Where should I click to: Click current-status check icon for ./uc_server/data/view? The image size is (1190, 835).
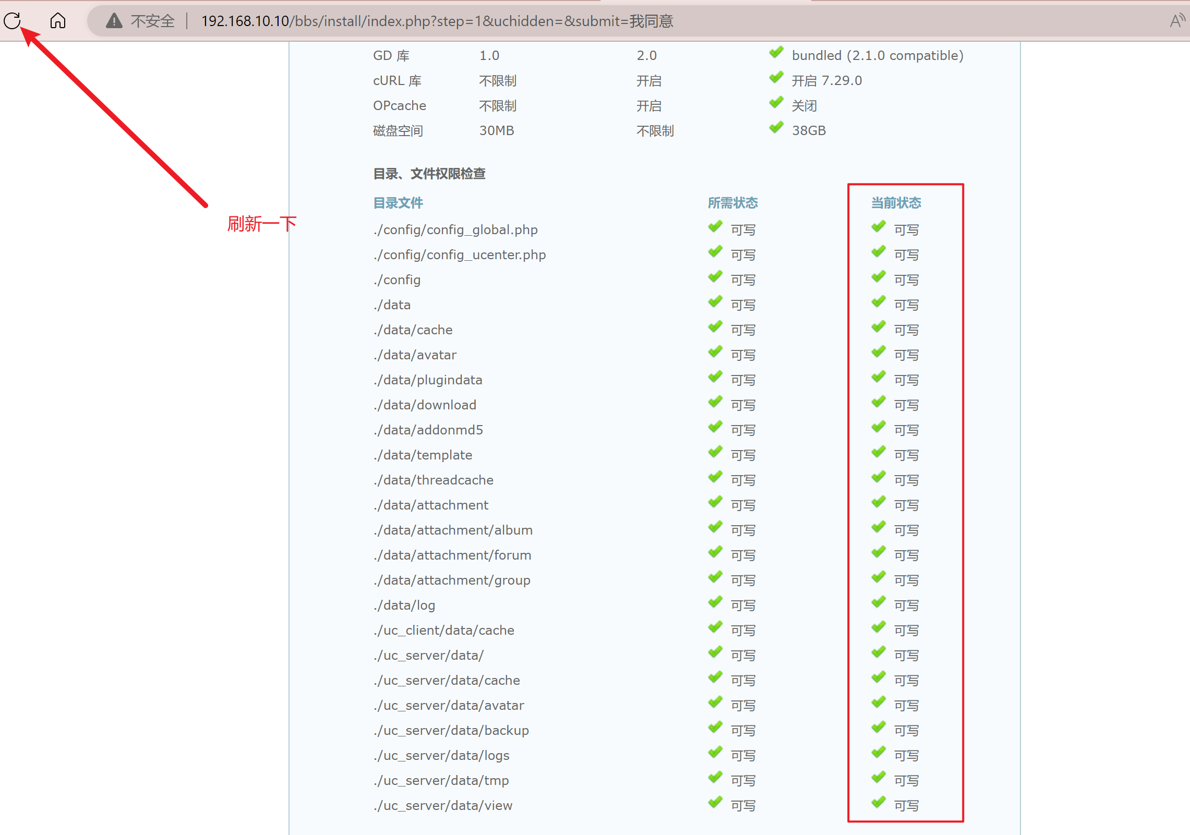(879, 802)
